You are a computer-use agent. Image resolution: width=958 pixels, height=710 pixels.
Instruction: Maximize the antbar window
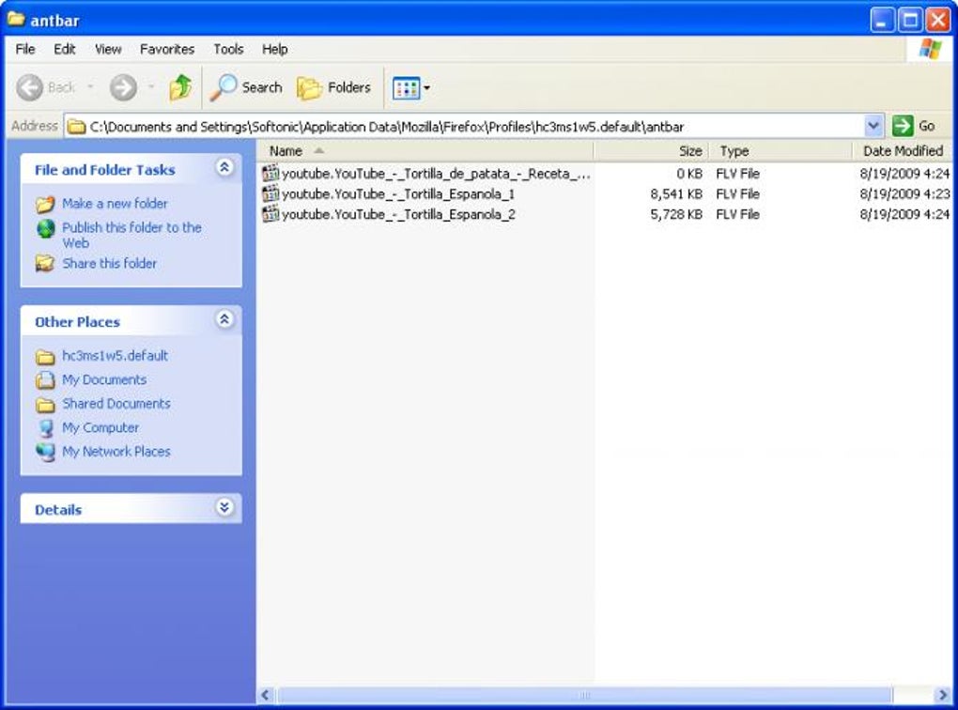[910, 20]
